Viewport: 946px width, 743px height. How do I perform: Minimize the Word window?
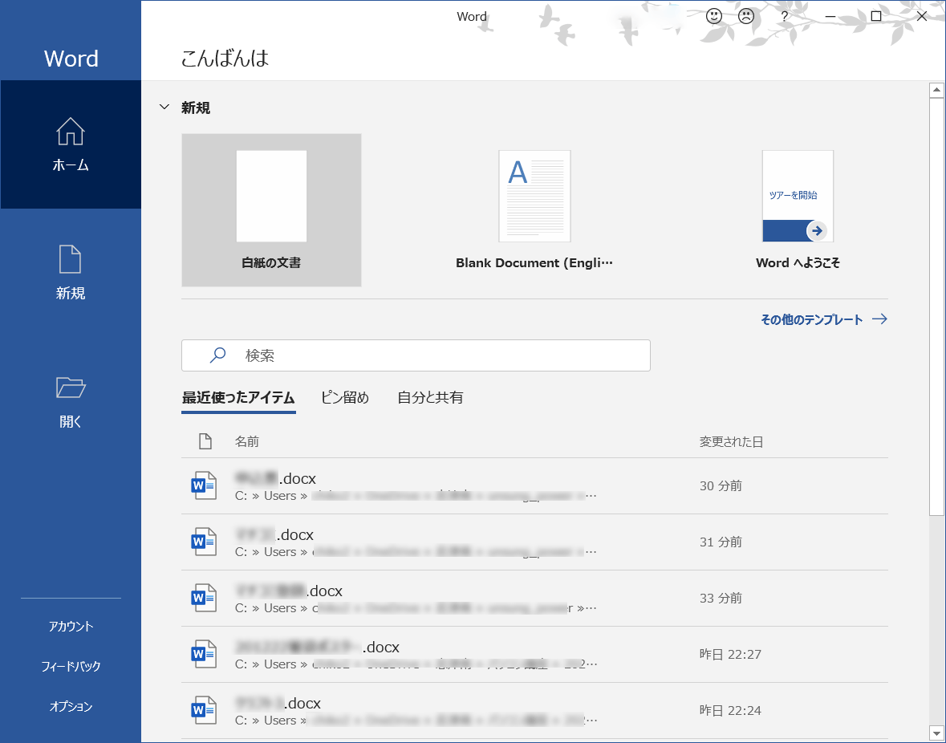[830, 16]
